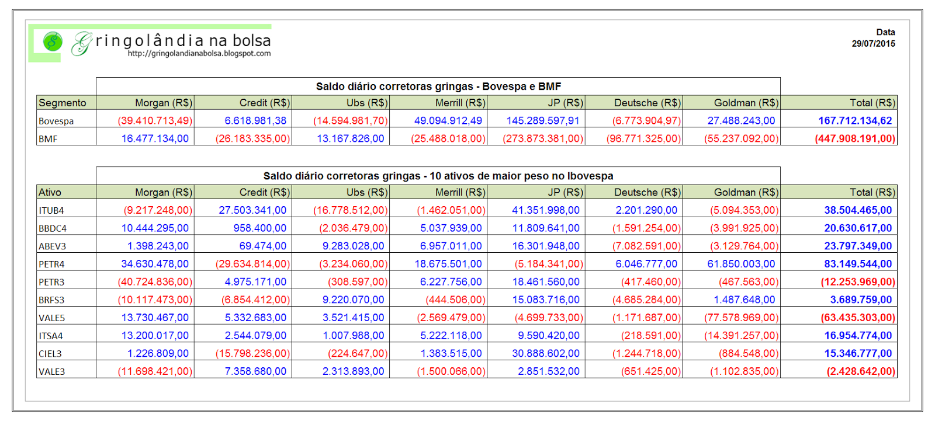The height and width of the screenshot is (421, 935).
Task: Select ABEV3 total 23.797.349,00
Action: pyautogui.click(x=858, y=246)
